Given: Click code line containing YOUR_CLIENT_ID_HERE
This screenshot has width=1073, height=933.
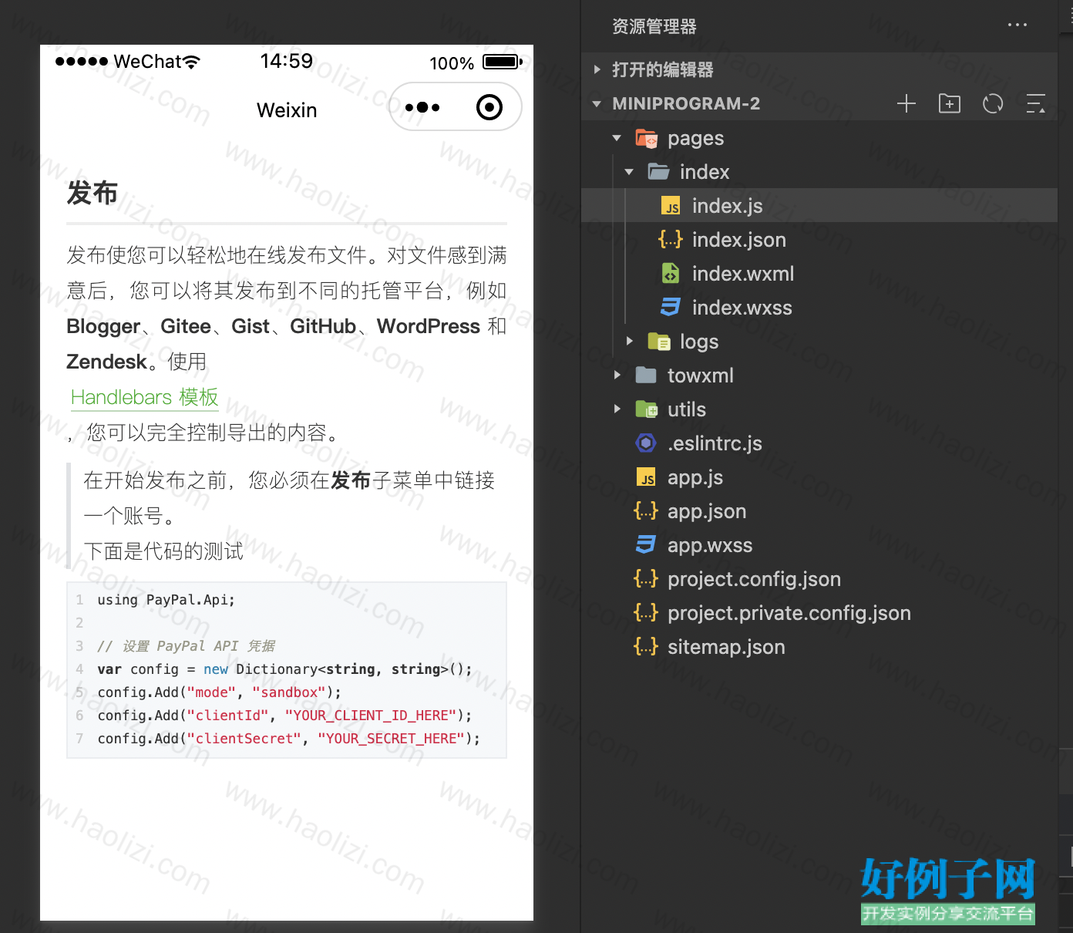Looking at the screenshot, I should [x=284, y=716].
